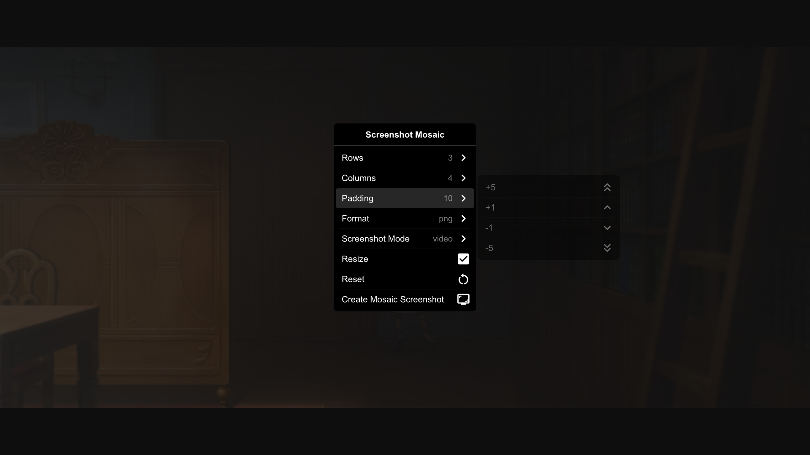Click the Format expand arrow
810x455 pixels.
click(x=463, y=218)
